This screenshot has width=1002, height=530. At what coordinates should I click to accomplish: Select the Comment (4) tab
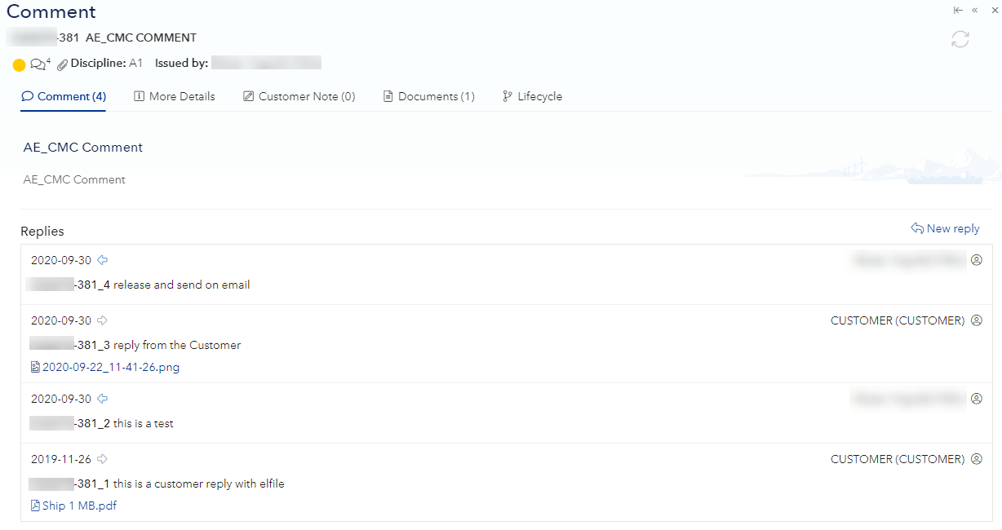click(64, 96)
